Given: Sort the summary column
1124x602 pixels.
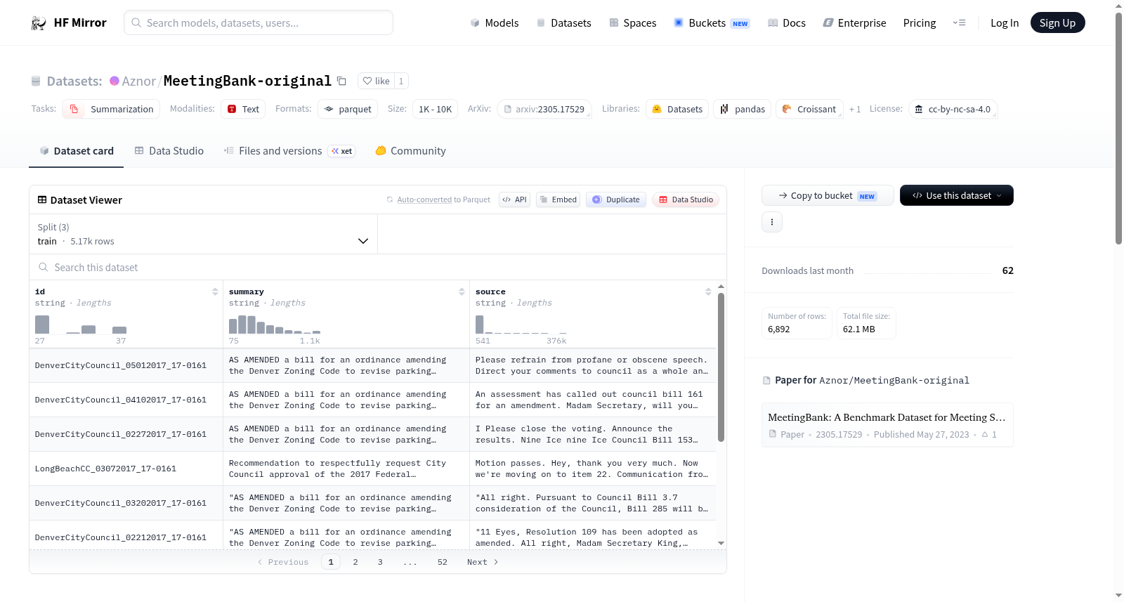Looking at the screenshot, I should point(462,292).
